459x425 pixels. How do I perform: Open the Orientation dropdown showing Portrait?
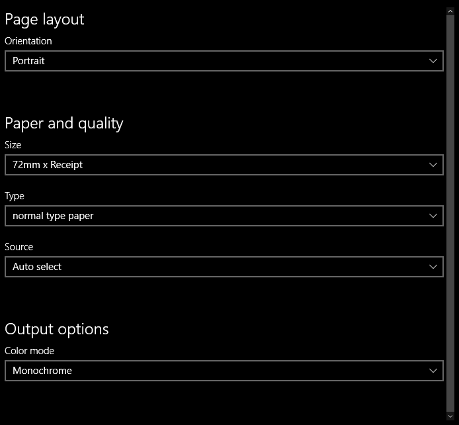[224, 61]
